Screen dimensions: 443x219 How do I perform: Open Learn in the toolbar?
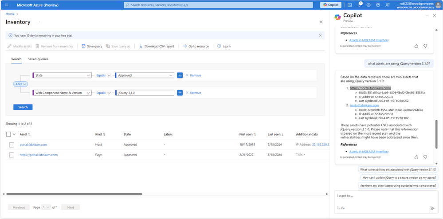click(x=224, y=47)
